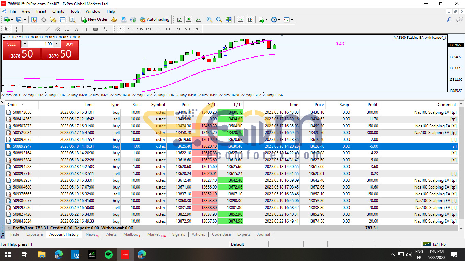The height and width of the screenshot is (261, 465).
Task: Select the Text Label tool
Action: pos(86,29)
